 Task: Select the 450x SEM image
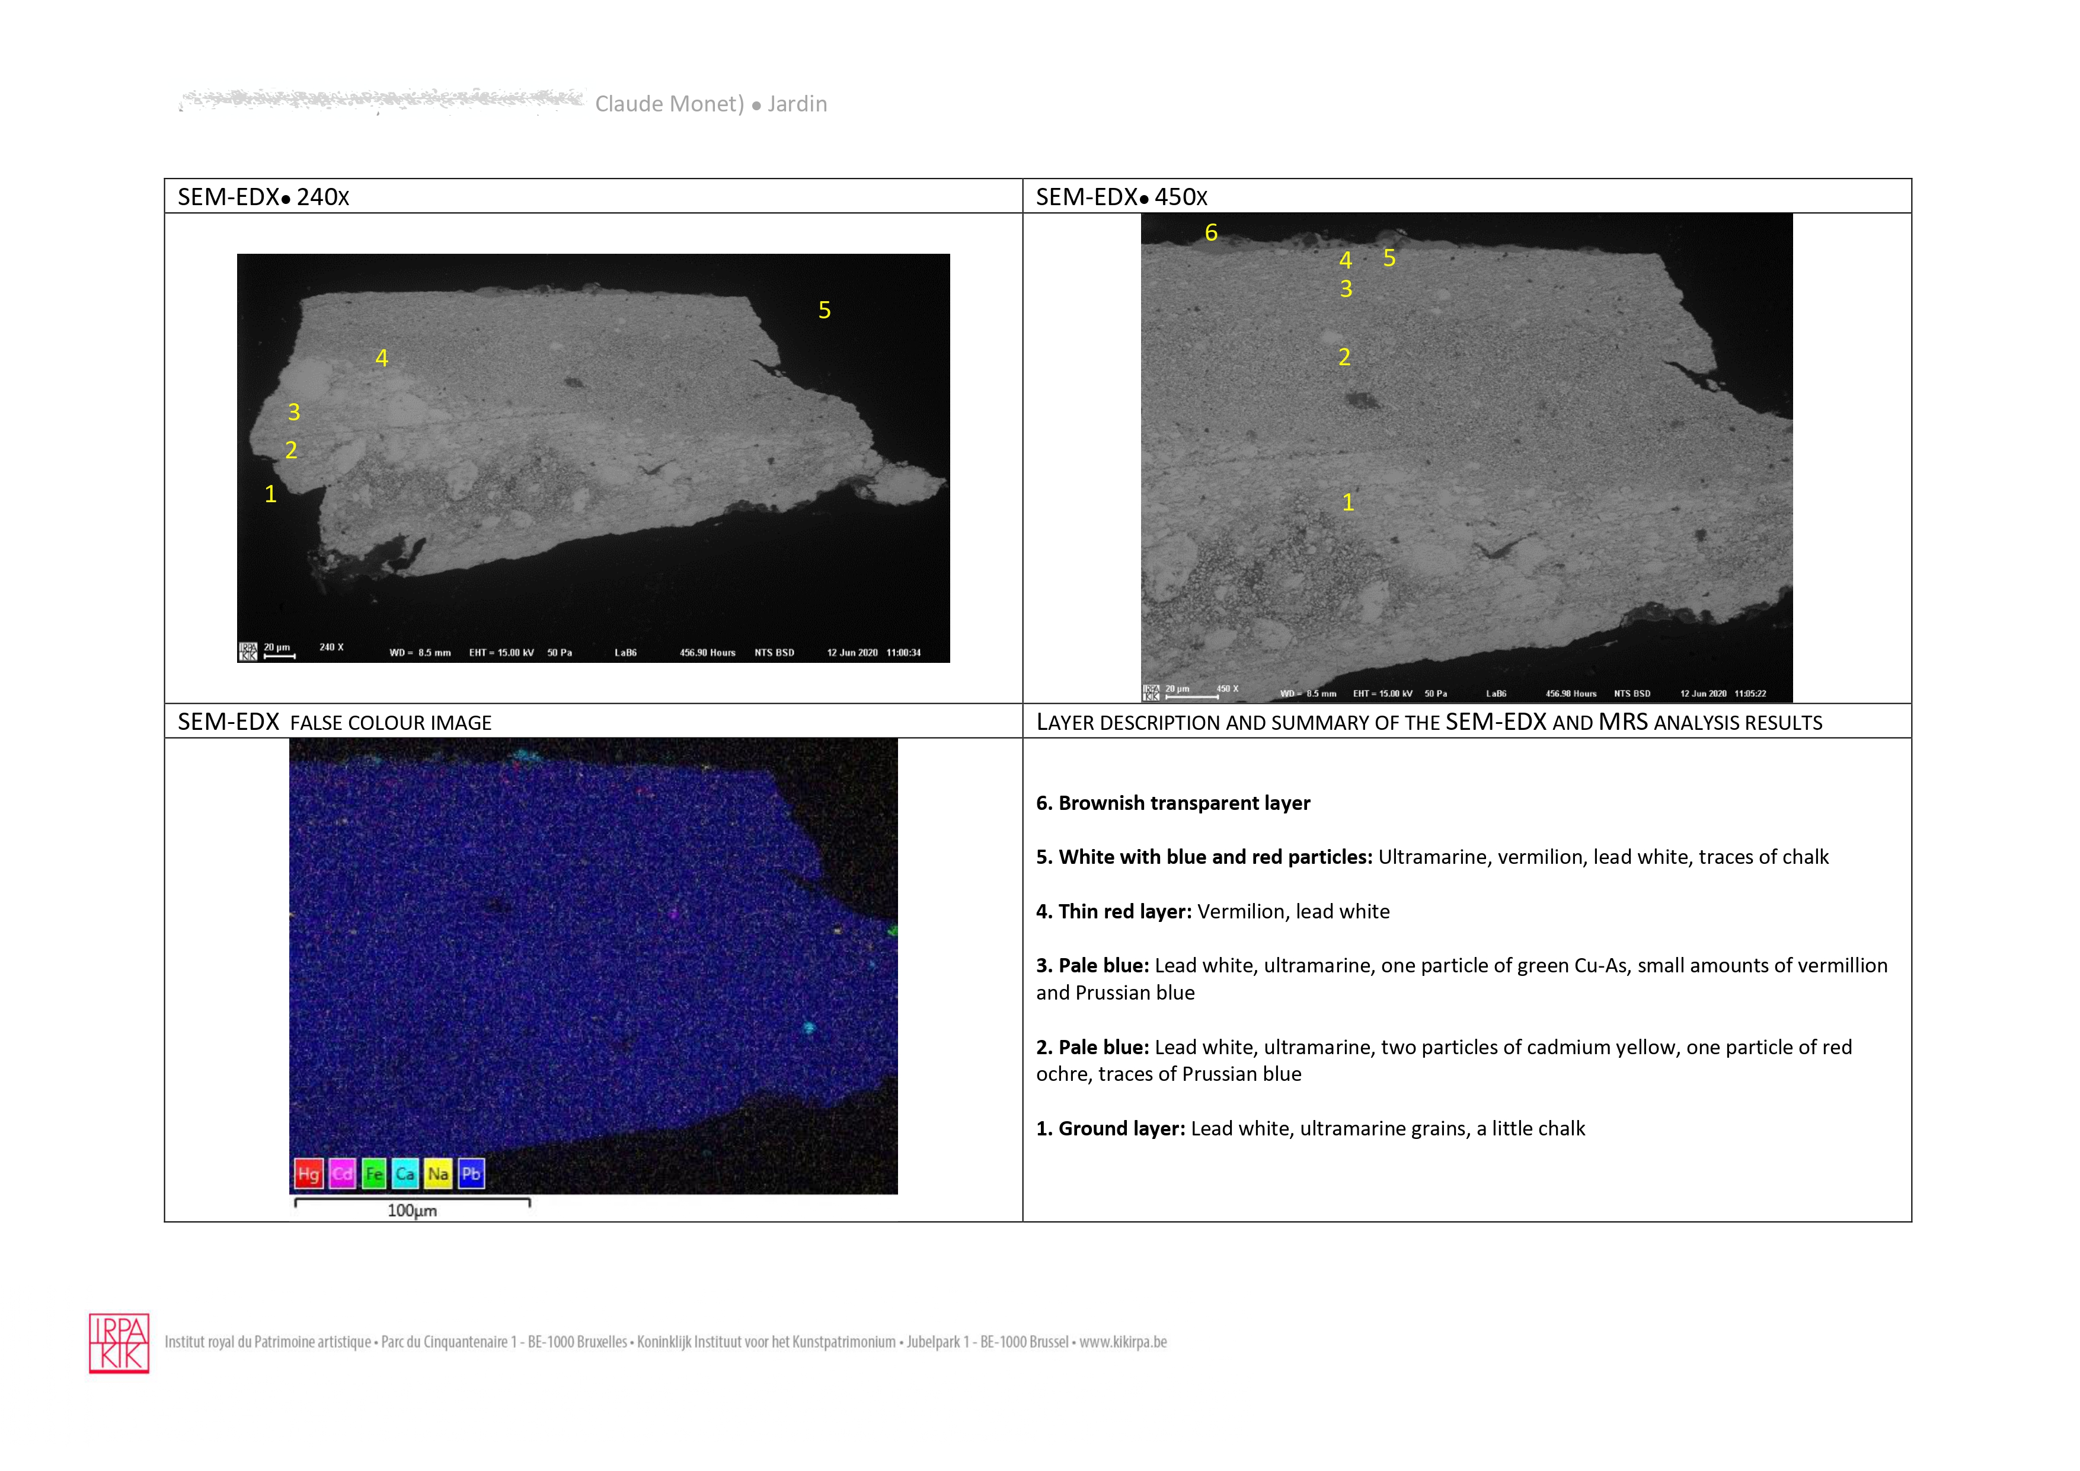[x=1466, y=458]
